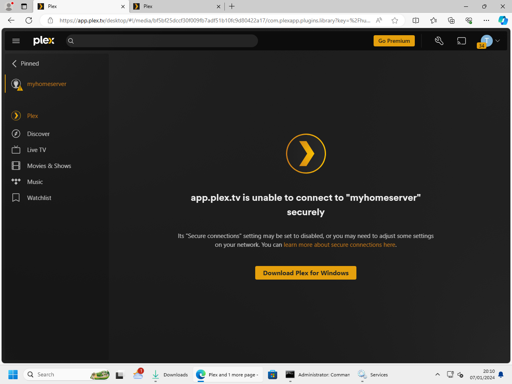
Task: Open the Task View taskbar icon
Action: pyautogui.click(x=120, y=375)
